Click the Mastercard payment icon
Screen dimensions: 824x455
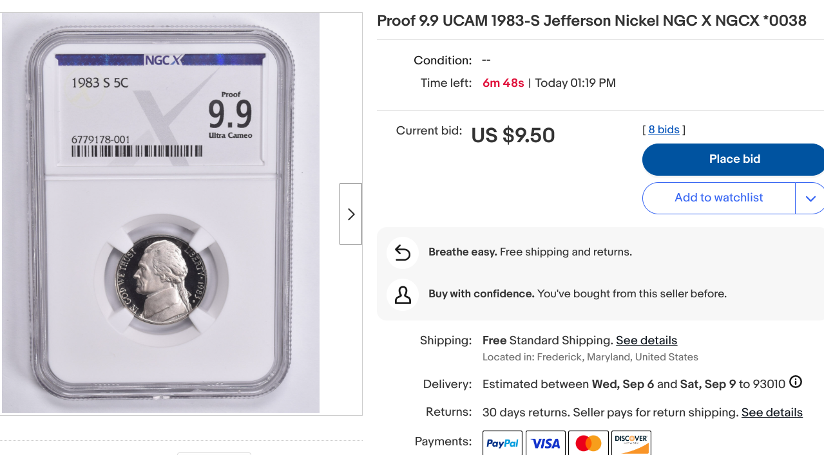click(x=588, y=443)
